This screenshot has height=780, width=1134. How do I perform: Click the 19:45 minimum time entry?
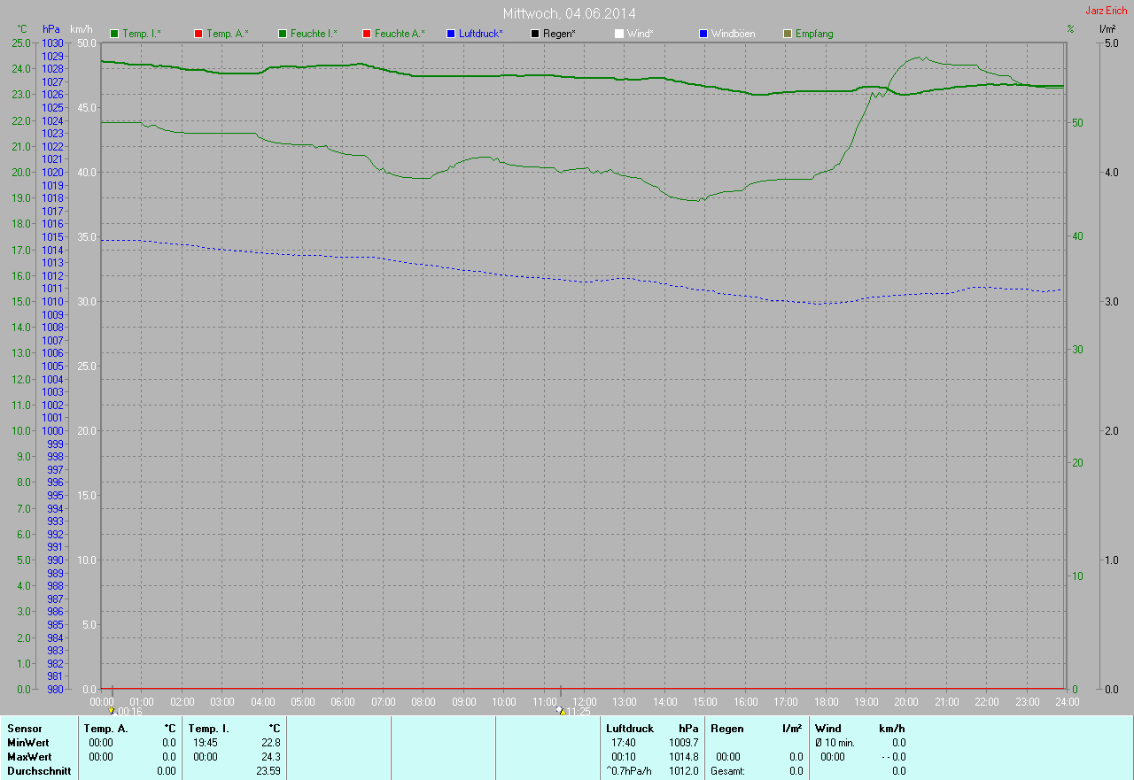[x=206, y=743]
